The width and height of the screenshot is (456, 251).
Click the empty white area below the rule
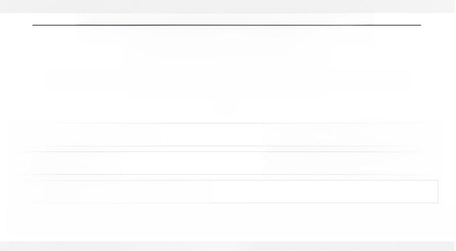(227, 74)
